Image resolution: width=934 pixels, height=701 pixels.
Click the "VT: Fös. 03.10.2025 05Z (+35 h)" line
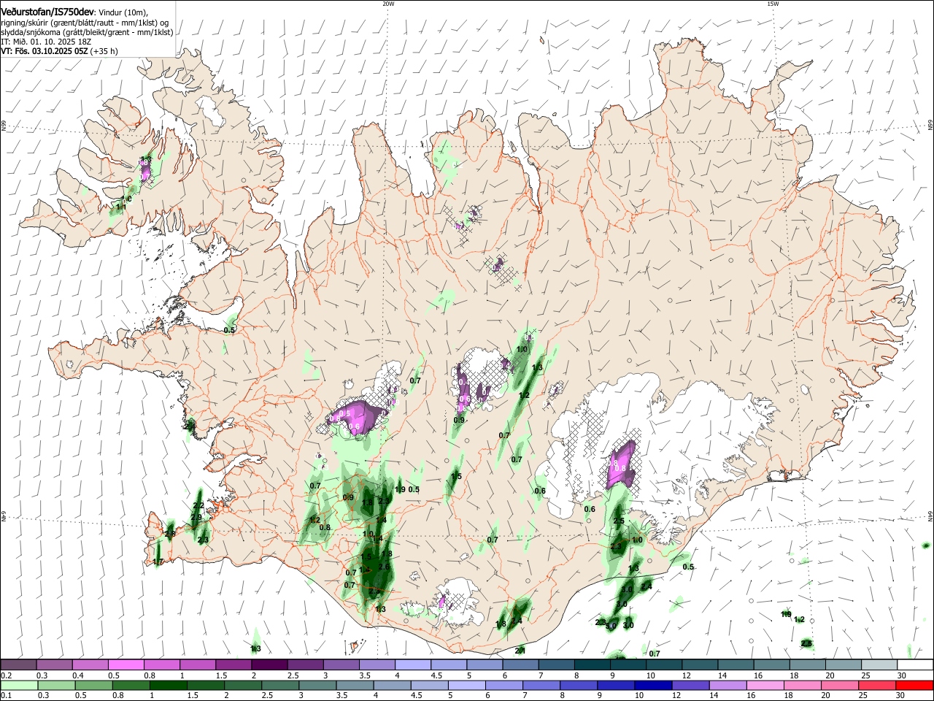tap(60, 51)
